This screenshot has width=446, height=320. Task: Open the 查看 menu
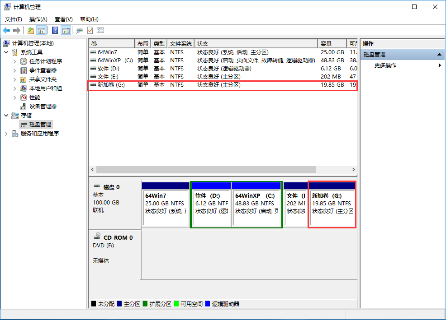tap(63, 19)
